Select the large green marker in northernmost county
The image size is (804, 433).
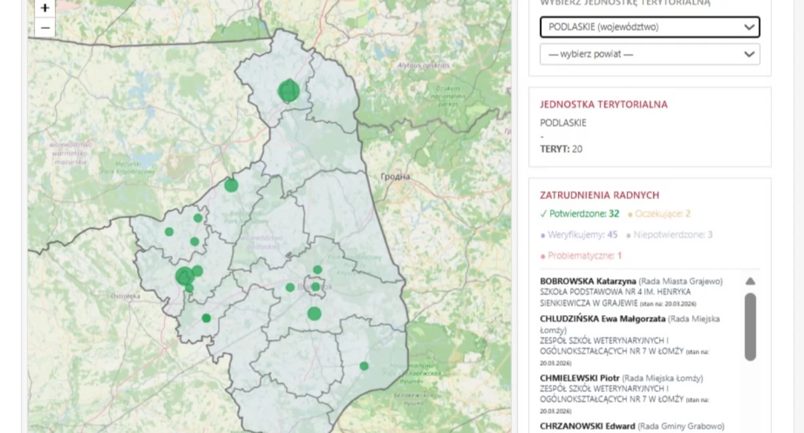click(289, 90)
